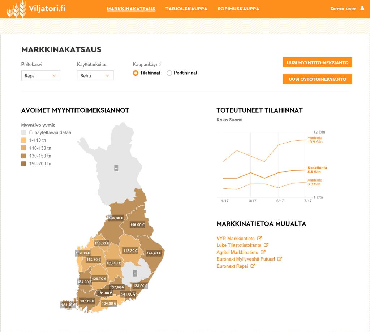Select the 134,40 € Åland map label
The image size is (370, 332).
pos(68,305)
